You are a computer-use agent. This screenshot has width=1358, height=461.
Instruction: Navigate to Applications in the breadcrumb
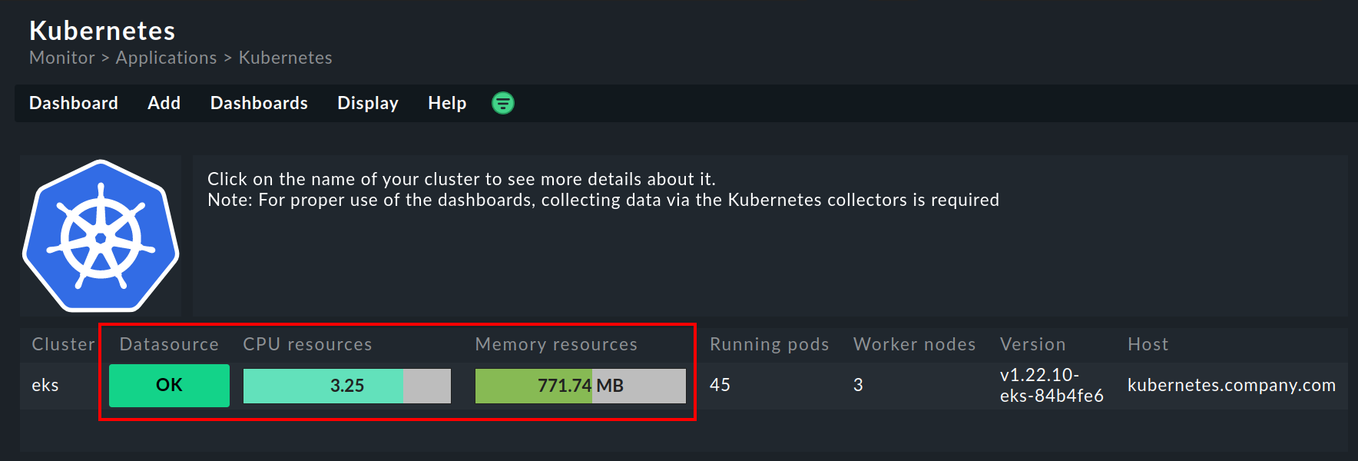[x=166, y=58]
